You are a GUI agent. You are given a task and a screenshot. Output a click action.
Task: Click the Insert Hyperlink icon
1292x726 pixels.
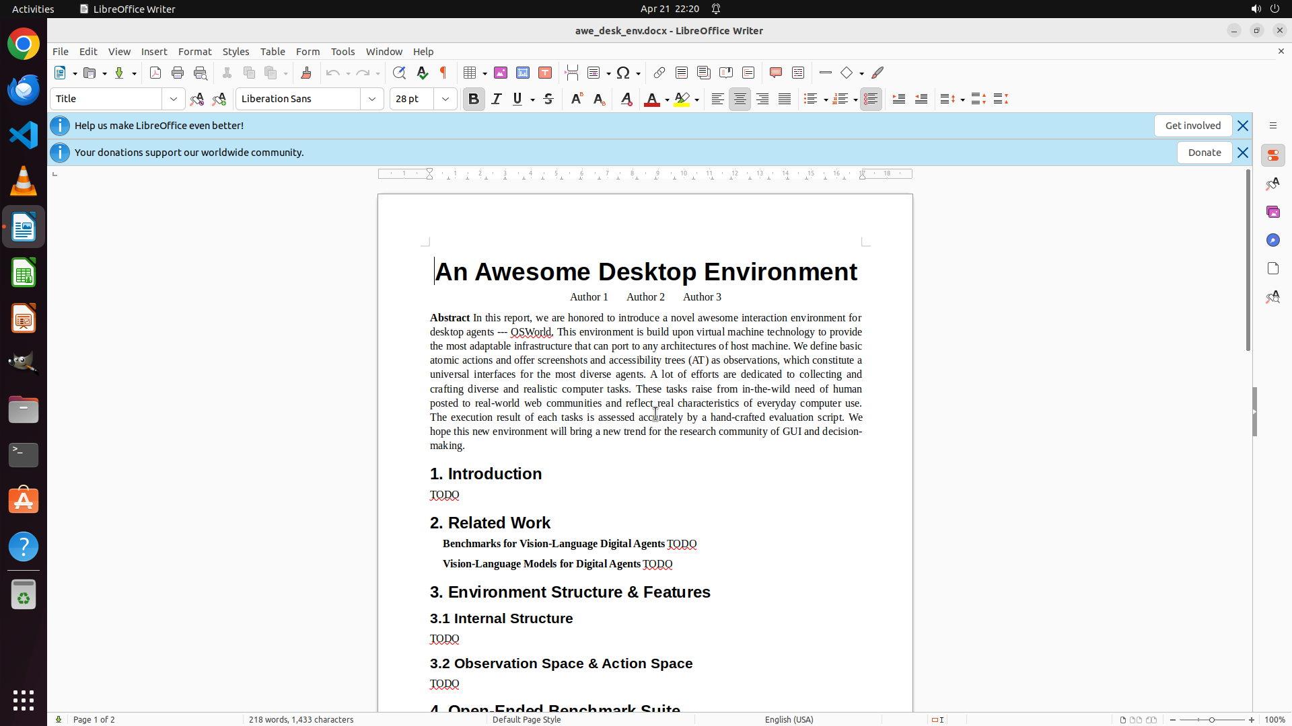pos(659,73)
